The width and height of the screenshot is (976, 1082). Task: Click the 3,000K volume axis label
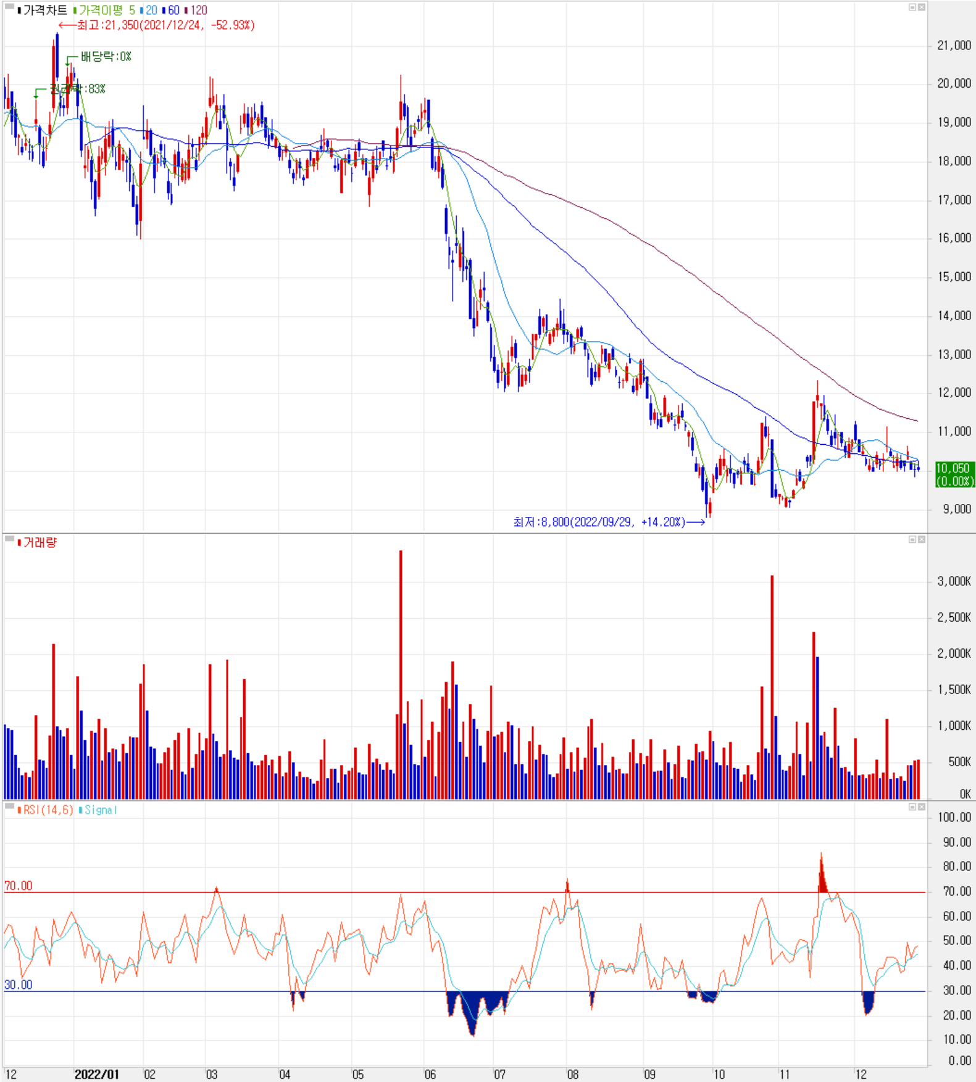pos(954,581)
